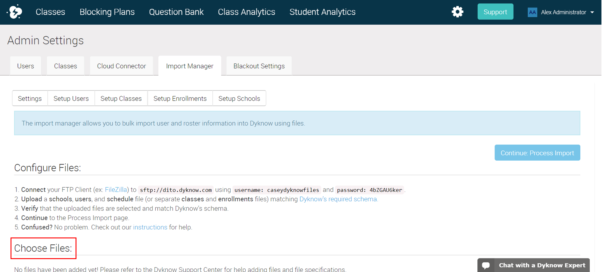Open Setup Enrollments sub-tab

(x=180, y=98)
